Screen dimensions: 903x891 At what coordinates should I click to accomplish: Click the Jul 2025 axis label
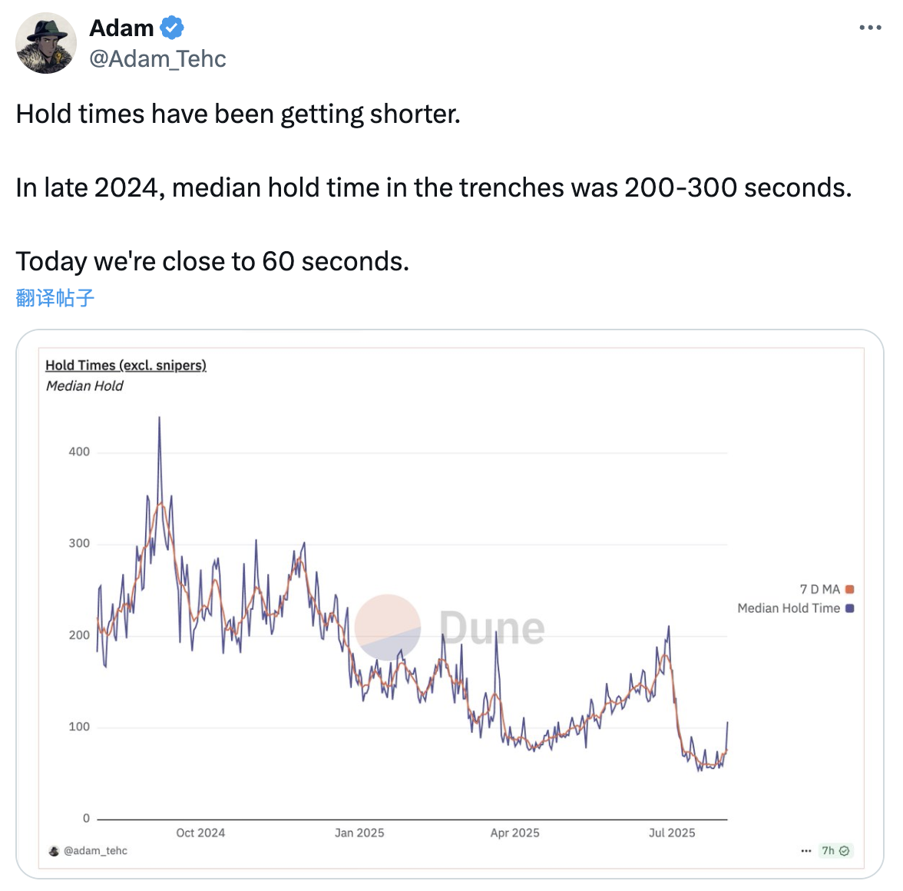(672, 833)
